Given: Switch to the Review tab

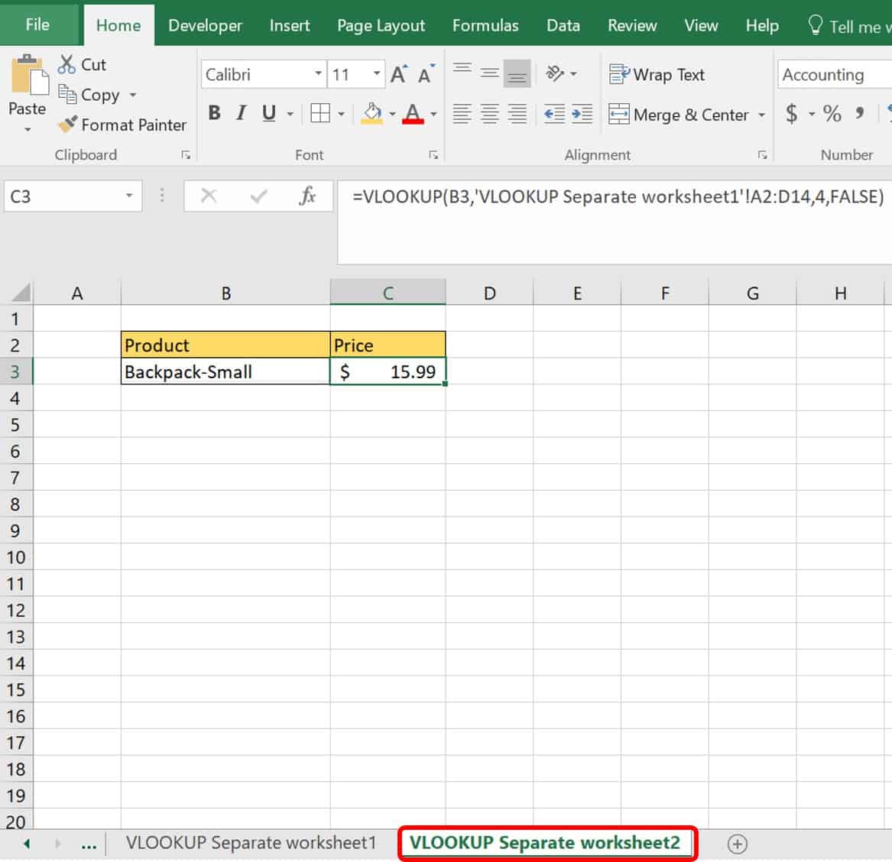Looking at the screenshot, I should click(x=632, y=25).
